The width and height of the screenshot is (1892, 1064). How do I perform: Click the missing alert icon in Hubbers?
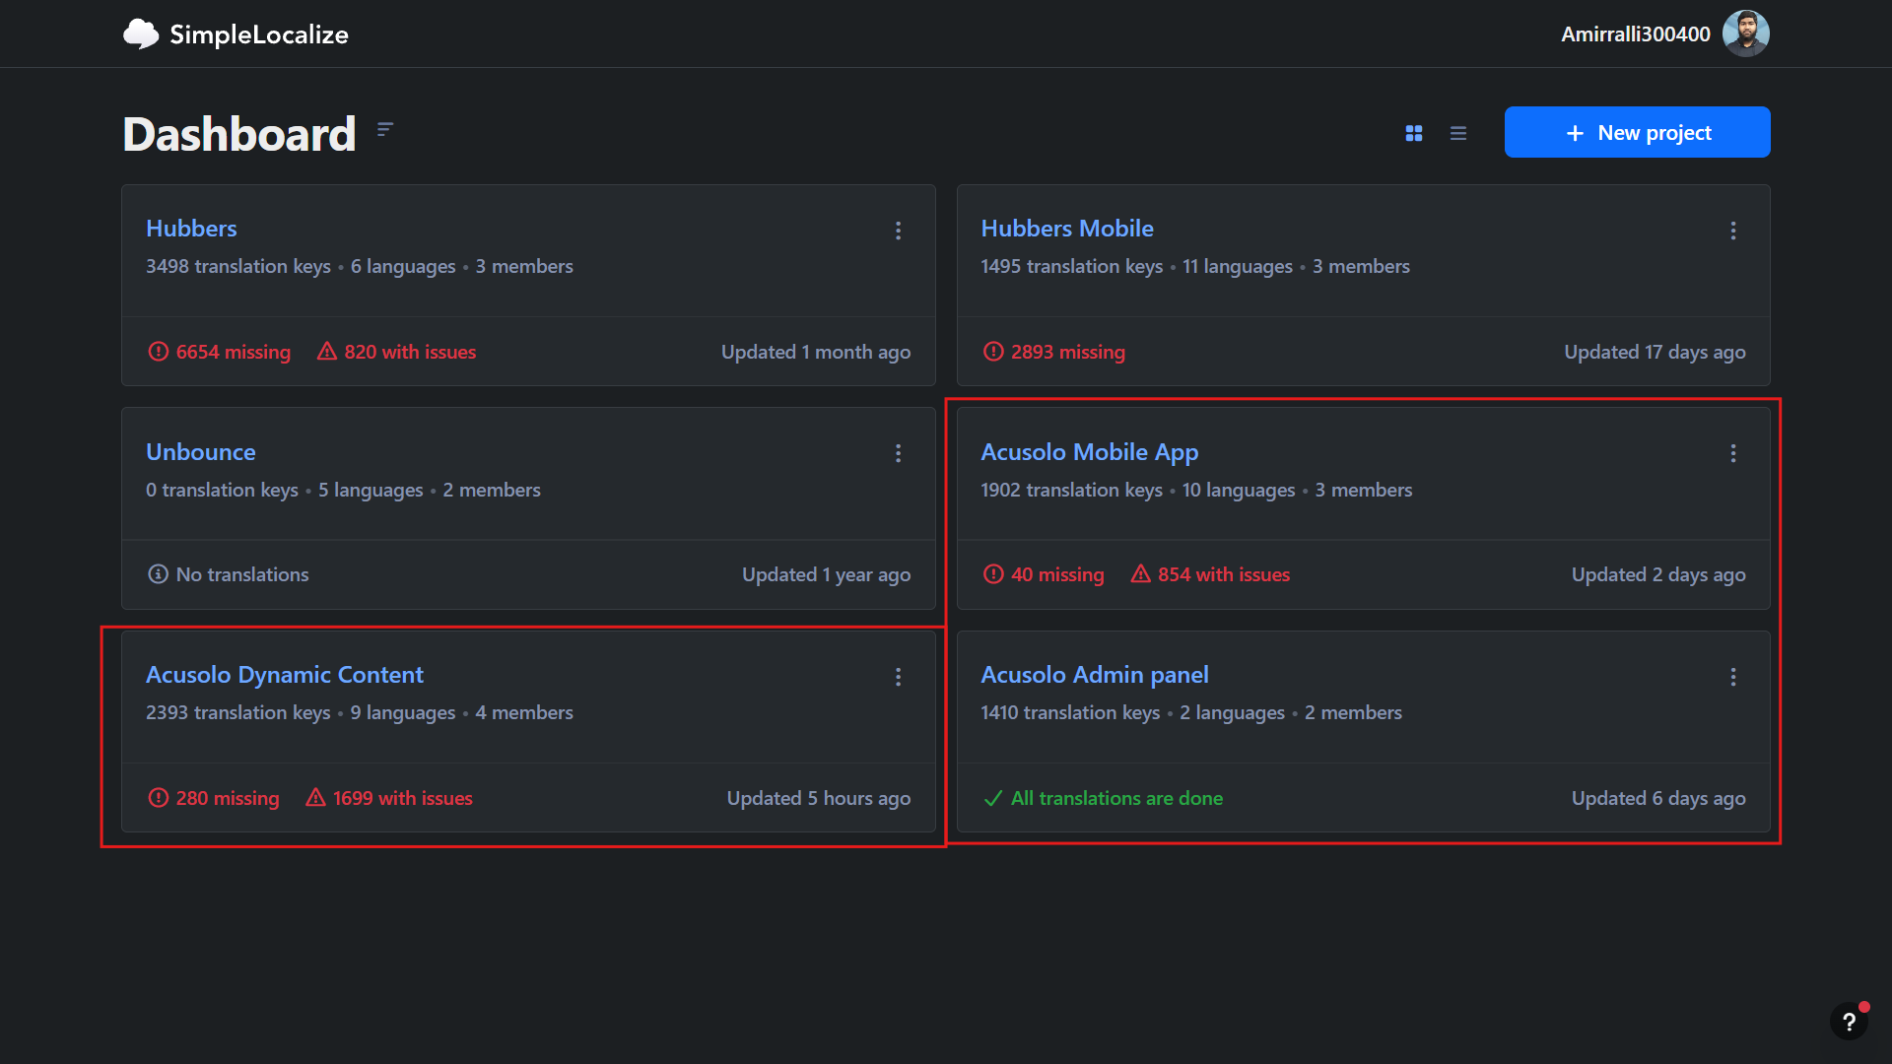click(158, 352)
